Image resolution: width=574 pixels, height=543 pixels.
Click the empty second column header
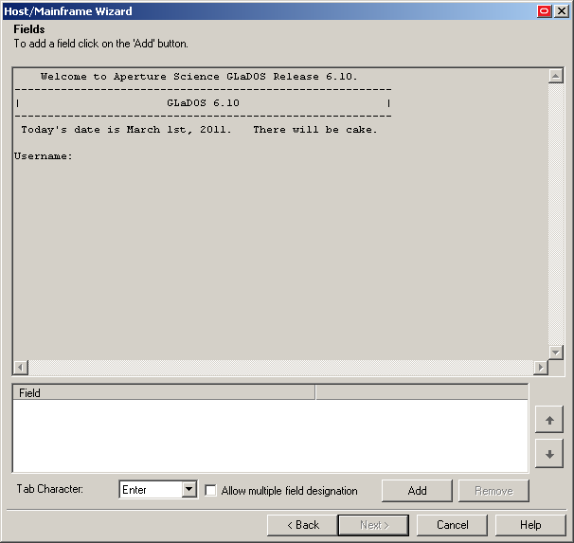point(422,392)
